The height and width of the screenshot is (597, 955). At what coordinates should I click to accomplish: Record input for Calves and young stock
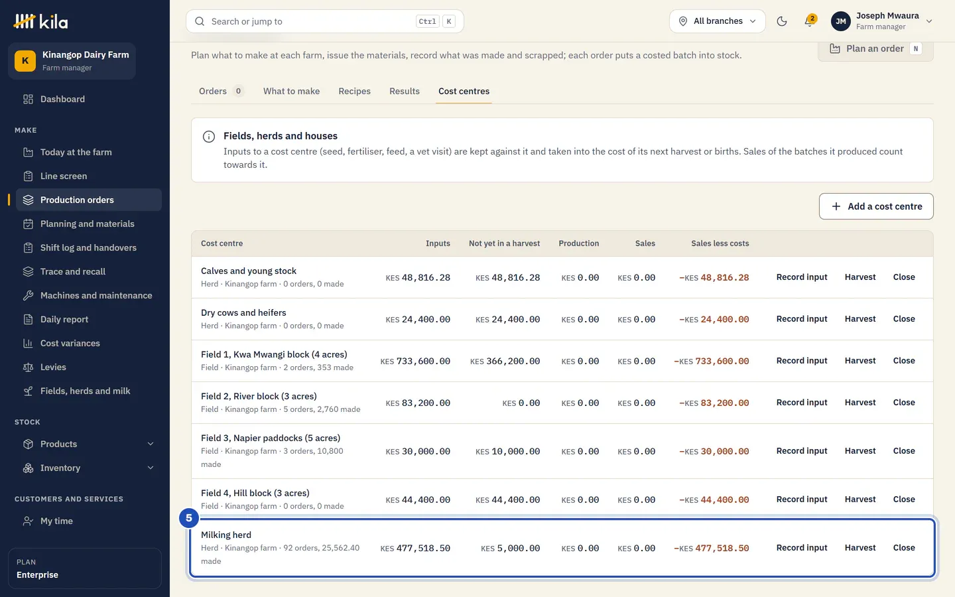pyautogui.click(x=802, y=277)
